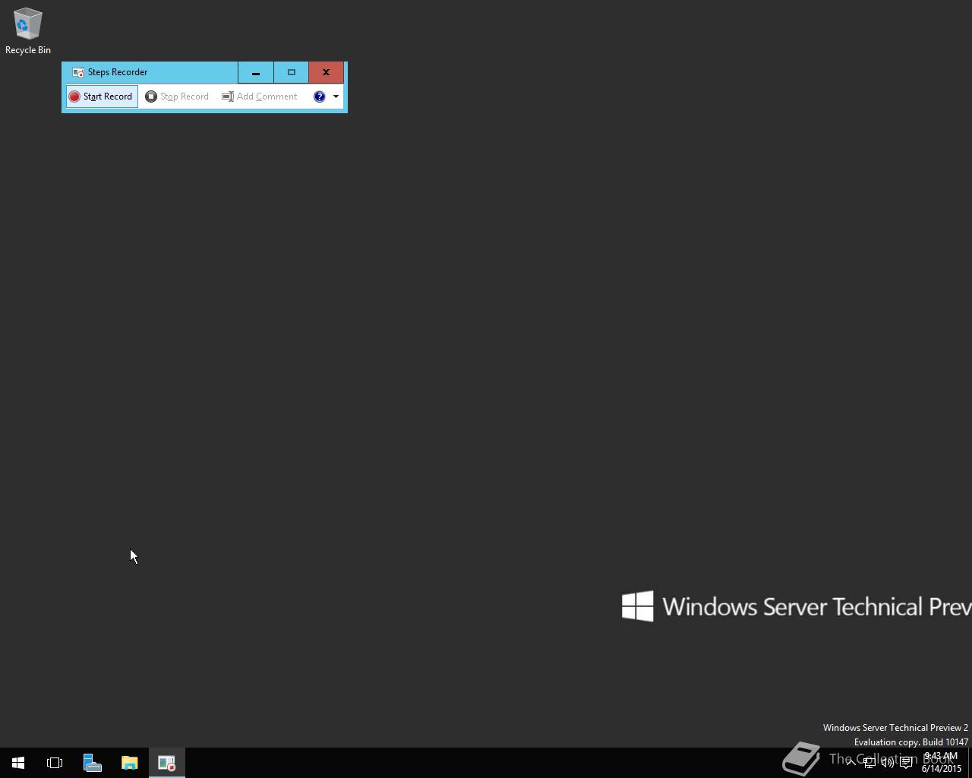This screenshot has height=778, width=972.
Task: Select the Recycle Bin desktop icon
Action: (28, 31)
